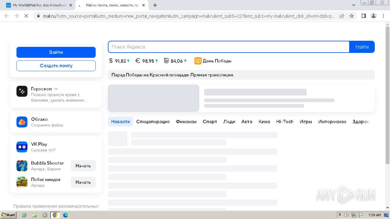Open the Windows Start menu

point(9,215)
